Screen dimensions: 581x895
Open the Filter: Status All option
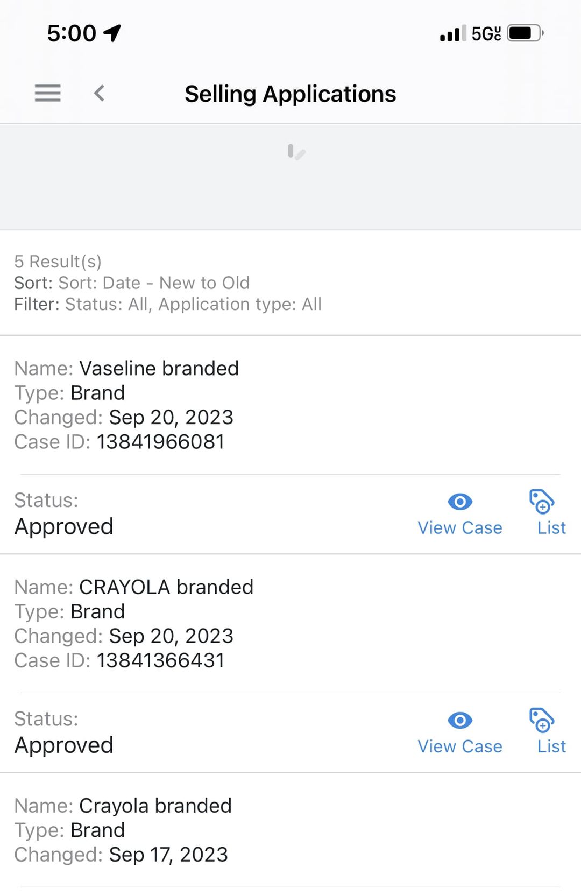[168, 304]
